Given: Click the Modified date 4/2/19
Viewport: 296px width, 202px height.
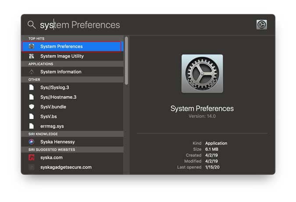Looking at the screenshot, I should tap(211, 161).
